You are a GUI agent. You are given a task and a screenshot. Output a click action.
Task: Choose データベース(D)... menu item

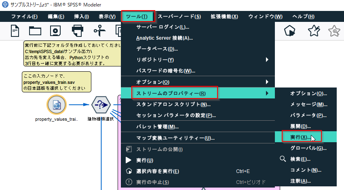coord(198,49)
